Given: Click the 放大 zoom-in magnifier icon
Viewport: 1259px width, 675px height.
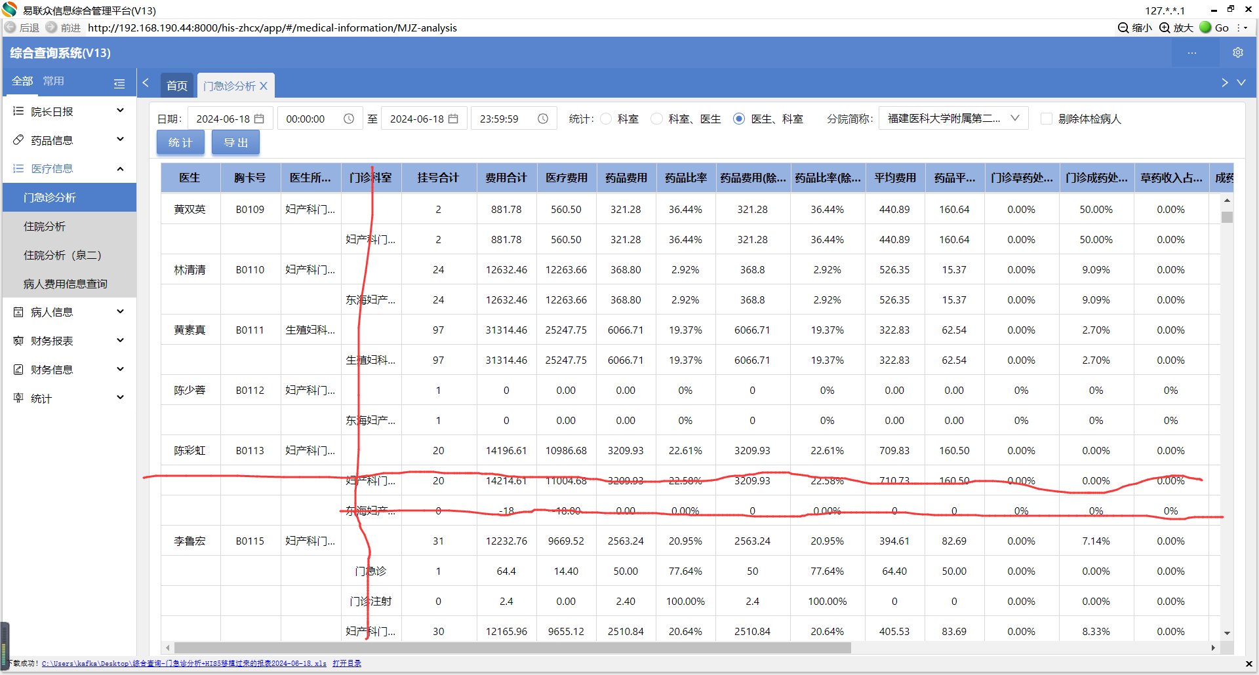Looking at the screenshot, I should coord(1165,28).
